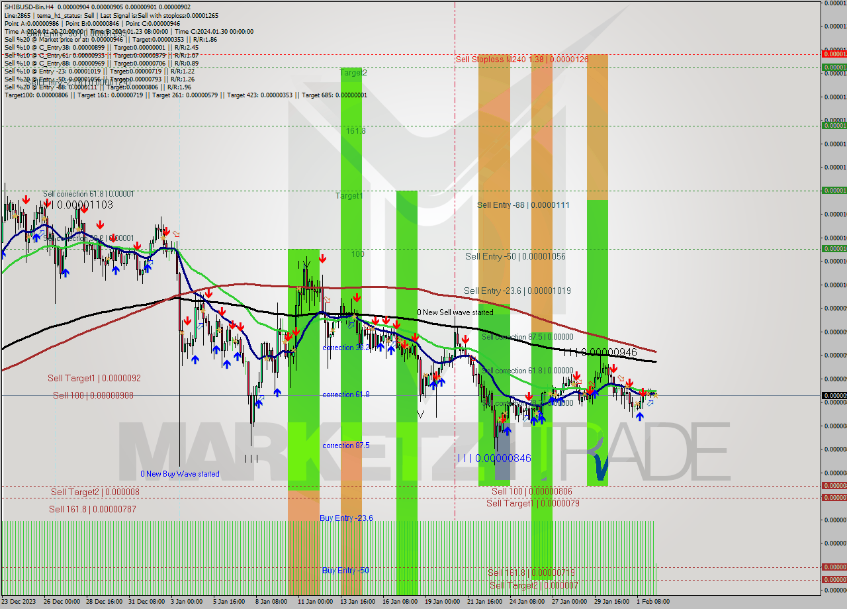This screenshot has width=847, height=609.
Task: Click the '27 Jan 00:00' time axis label
Action: point(569,602)
